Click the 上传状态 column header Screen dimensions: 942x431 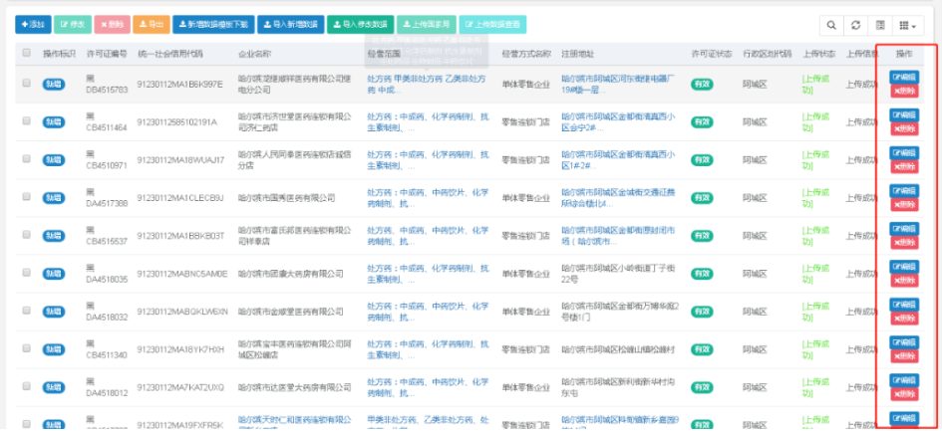click(x=818, y=54)
